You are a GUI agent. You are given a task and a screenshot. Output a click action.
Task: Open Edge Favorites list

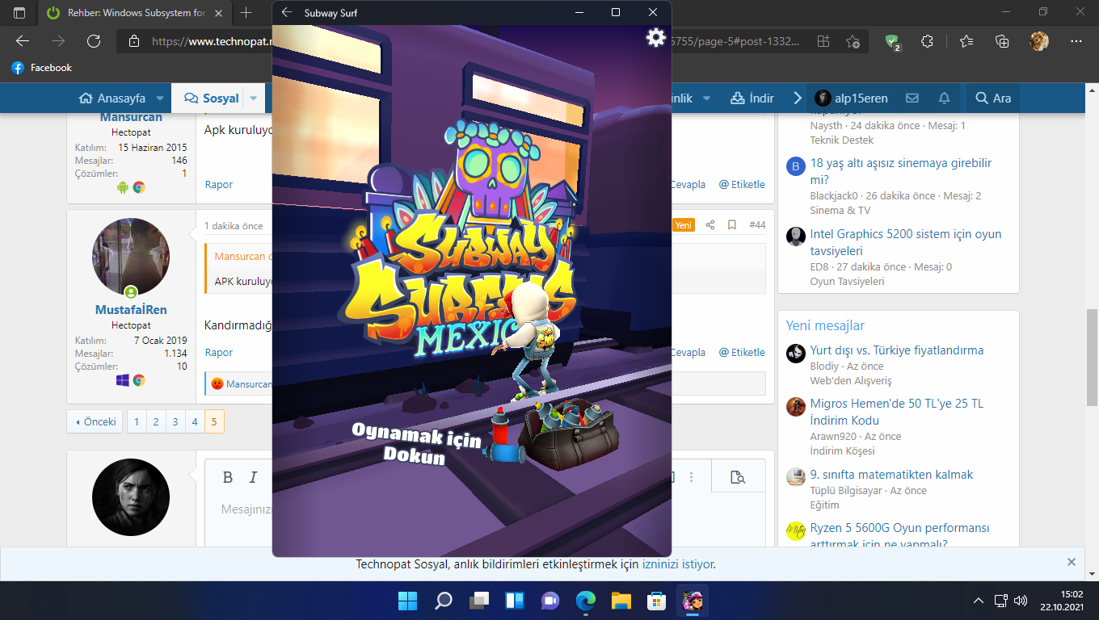[x=966, y=41]
